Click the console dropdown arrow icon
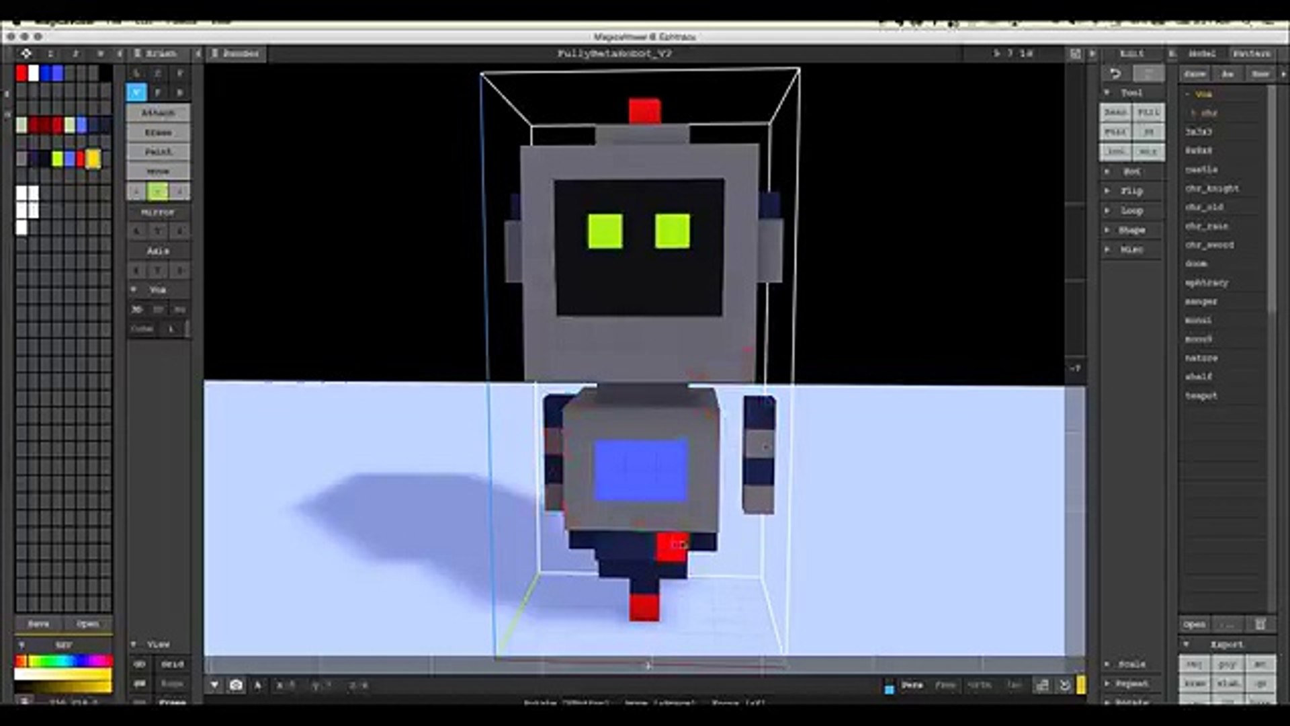 click(214, 685)
